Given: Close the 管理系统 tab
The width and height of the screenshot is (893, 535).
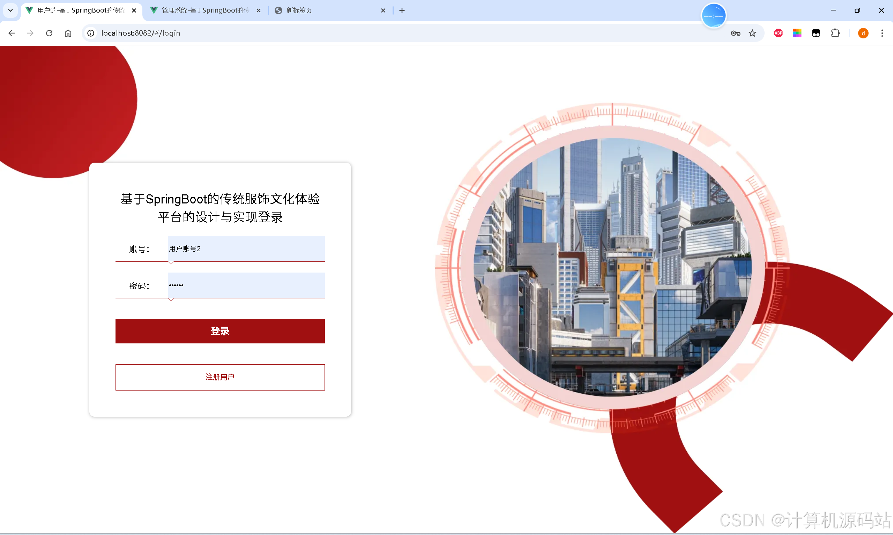Looking at the screenshot, I should (258, 10).
